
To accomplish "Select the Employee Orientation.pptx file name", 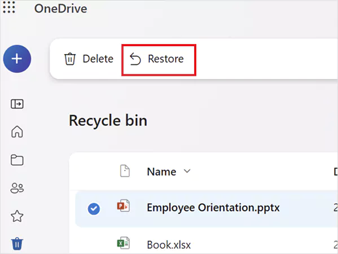I will coord(213,208).
